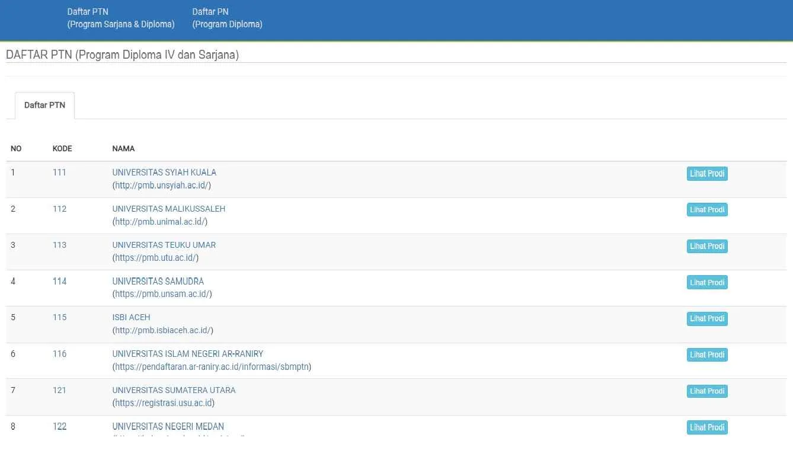Click Lihat Prodi for Universitas Syiah Kuala
The height and width of the screenshot is (463, 793).
(706, 174)
